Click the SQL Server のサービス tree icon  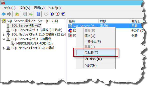click(x=8, y=25)
